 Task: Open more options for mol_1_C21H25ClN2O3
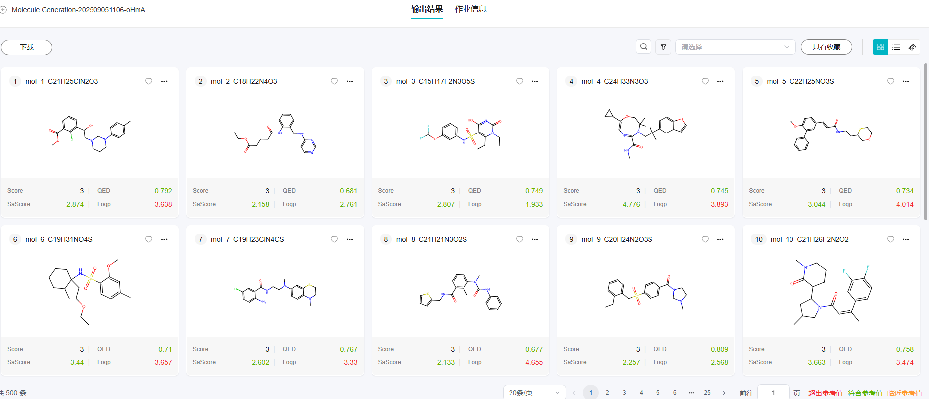point(164,81)
